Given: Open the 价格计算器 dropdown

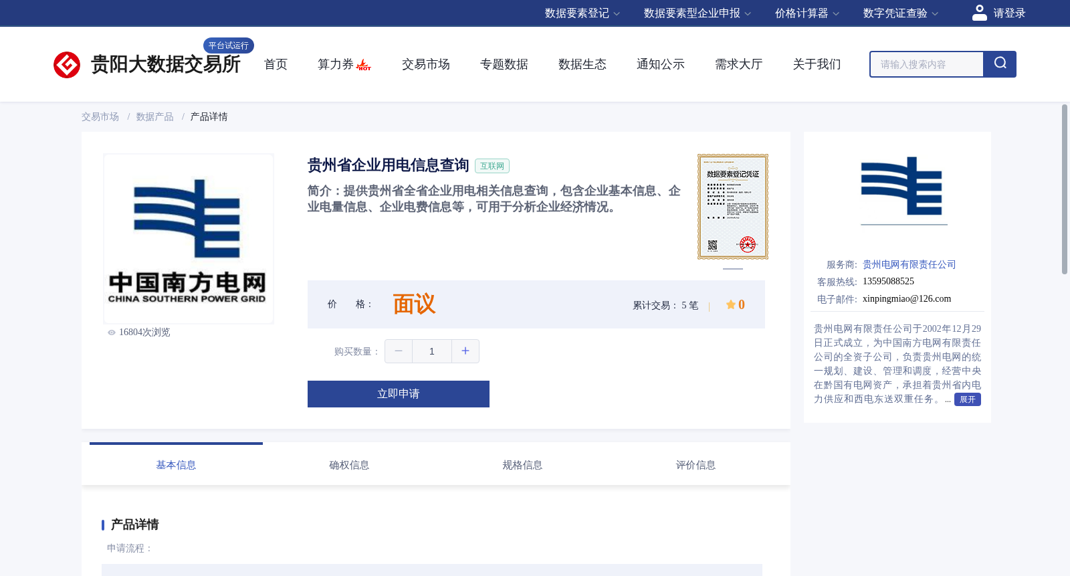Looking at the screenshot, I should 807,13.
